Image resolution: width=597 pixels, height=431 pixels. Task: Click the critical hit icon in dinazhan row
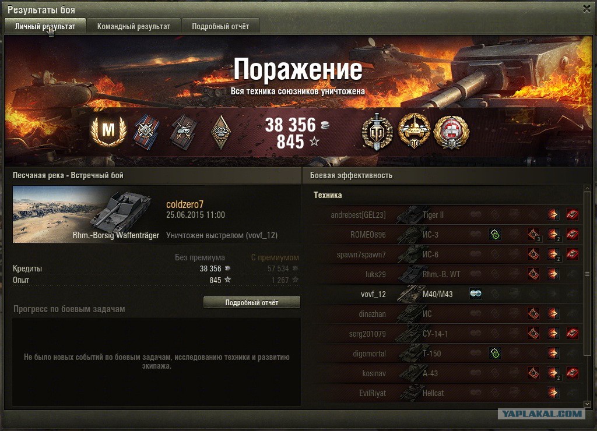[533, 313]
